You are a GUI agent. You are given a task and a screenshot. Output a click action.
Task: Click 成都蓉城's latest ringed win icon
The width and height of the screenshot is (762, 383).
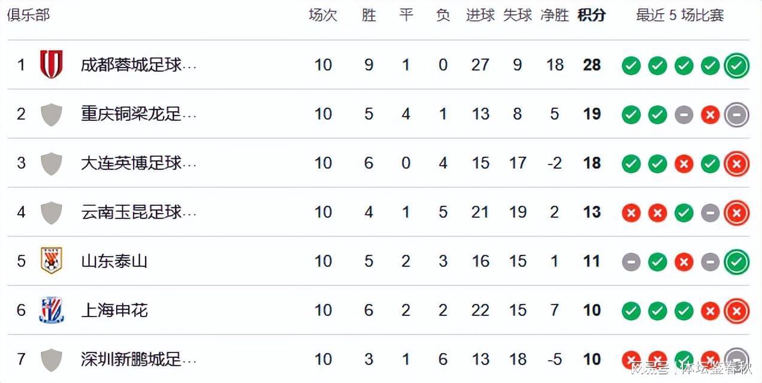(737, 65)
